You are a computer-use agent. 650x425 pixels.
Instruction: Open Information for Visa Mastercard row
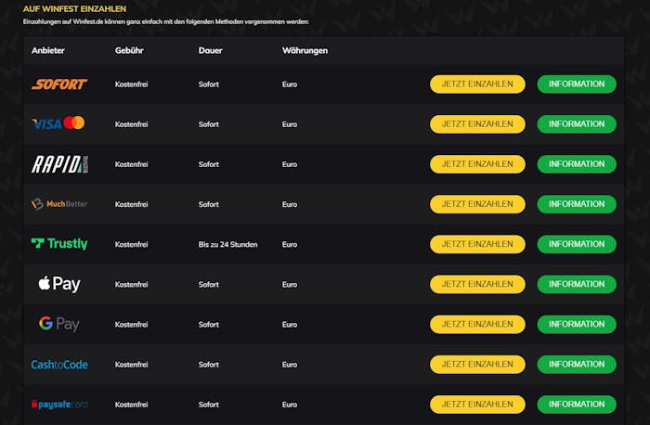point(577,124)
